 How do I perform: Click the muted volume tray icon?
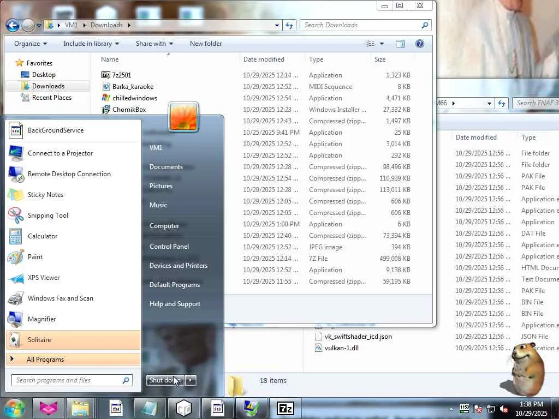(x=504, y=409)
